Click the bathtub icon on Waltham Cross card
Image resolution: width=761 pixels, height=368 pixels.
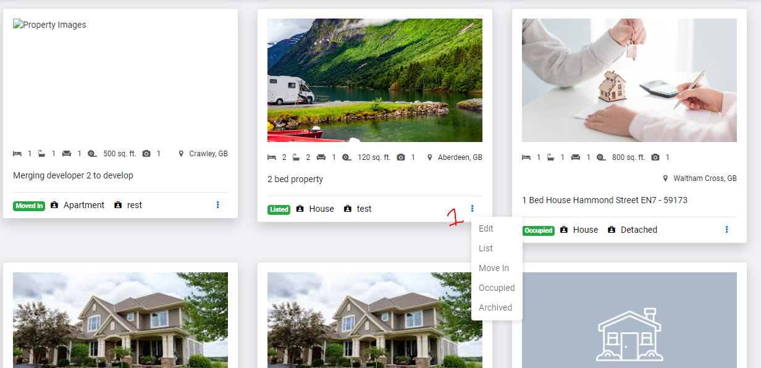pyautogui.click(x=550, y=157)
